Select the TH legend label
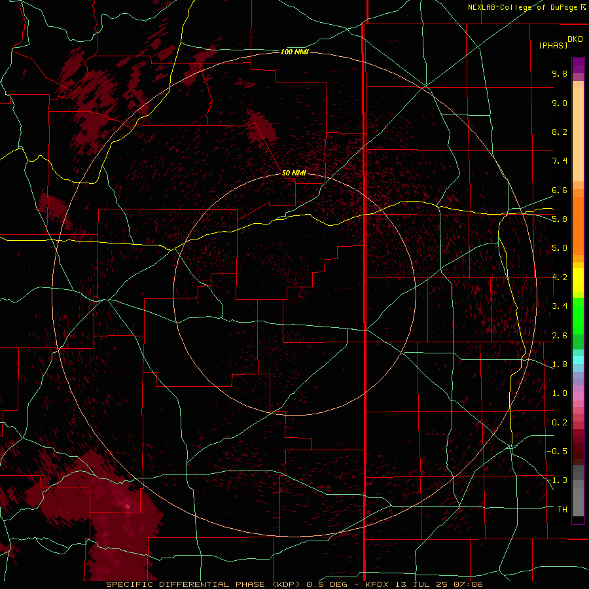The image size is (589, 589). (562, 509)
